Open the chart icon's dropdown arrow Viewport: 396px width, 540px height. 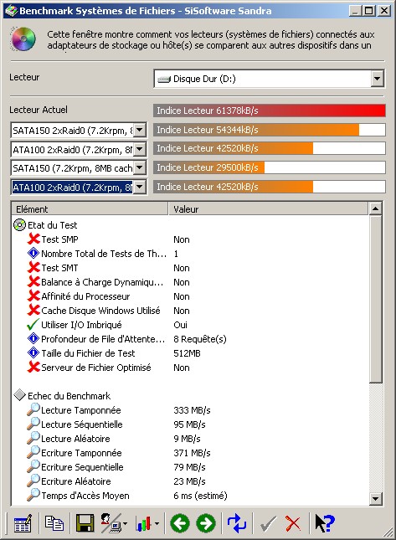point(157,524)
